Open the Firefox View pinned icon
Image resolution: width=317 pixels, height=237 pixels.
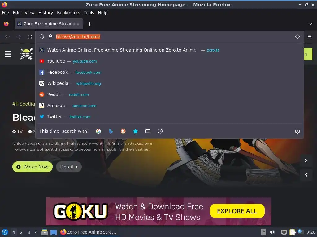coord(6,24)
